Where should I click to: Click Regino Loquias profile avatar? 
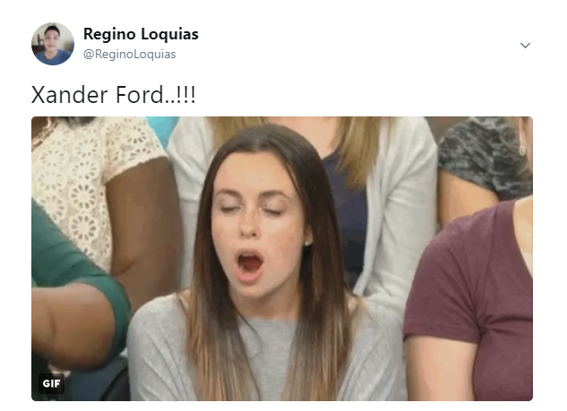(x=53, y=44)
